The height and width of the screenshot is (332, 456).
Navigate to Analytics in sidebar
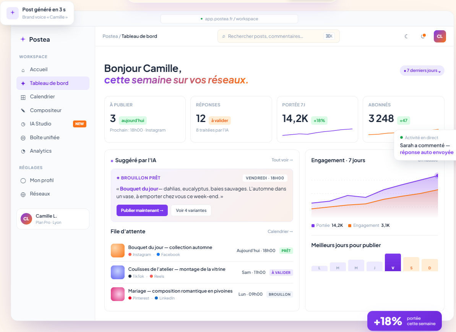tap(53, 151)
